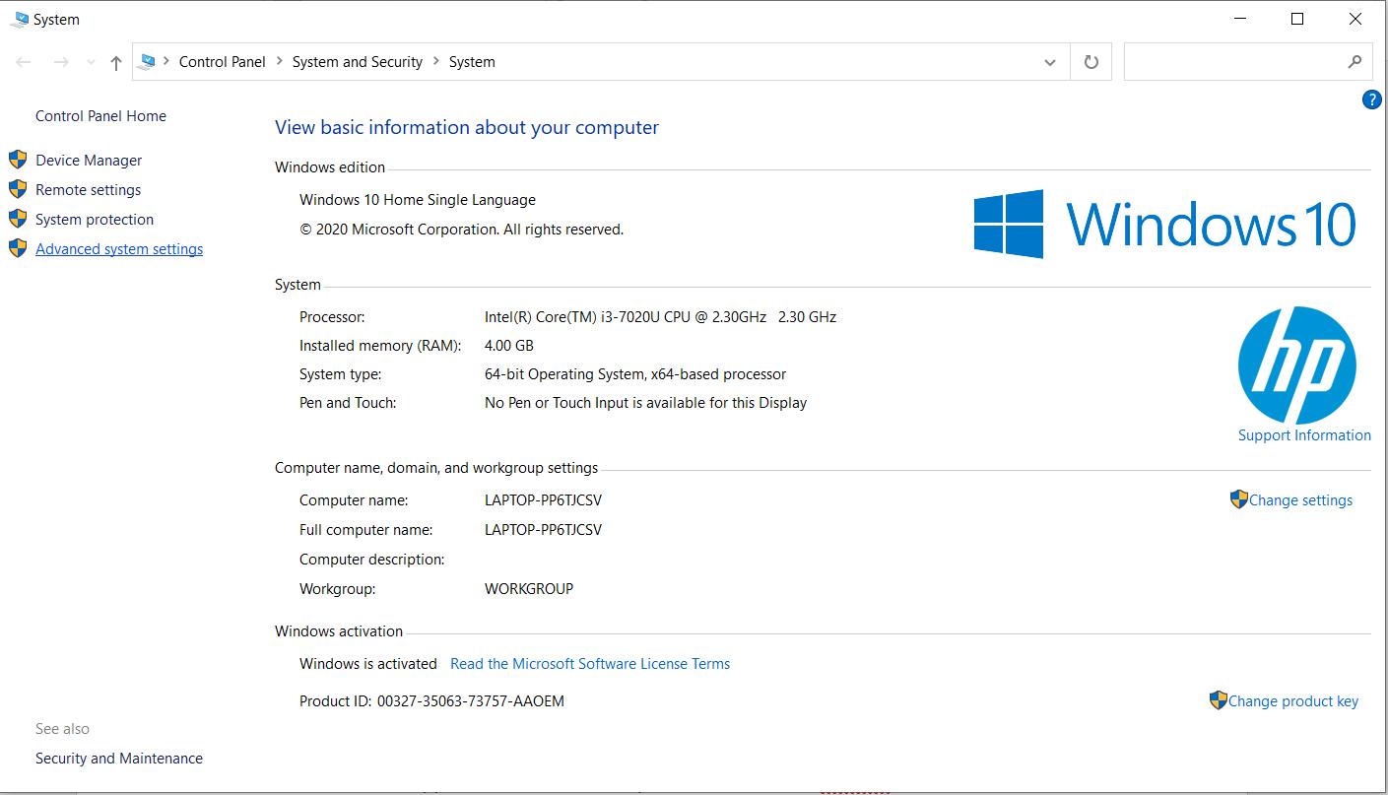Click the Forward navigation arrow
This screenshot has width=1388, height=795.
click(61, 62)
